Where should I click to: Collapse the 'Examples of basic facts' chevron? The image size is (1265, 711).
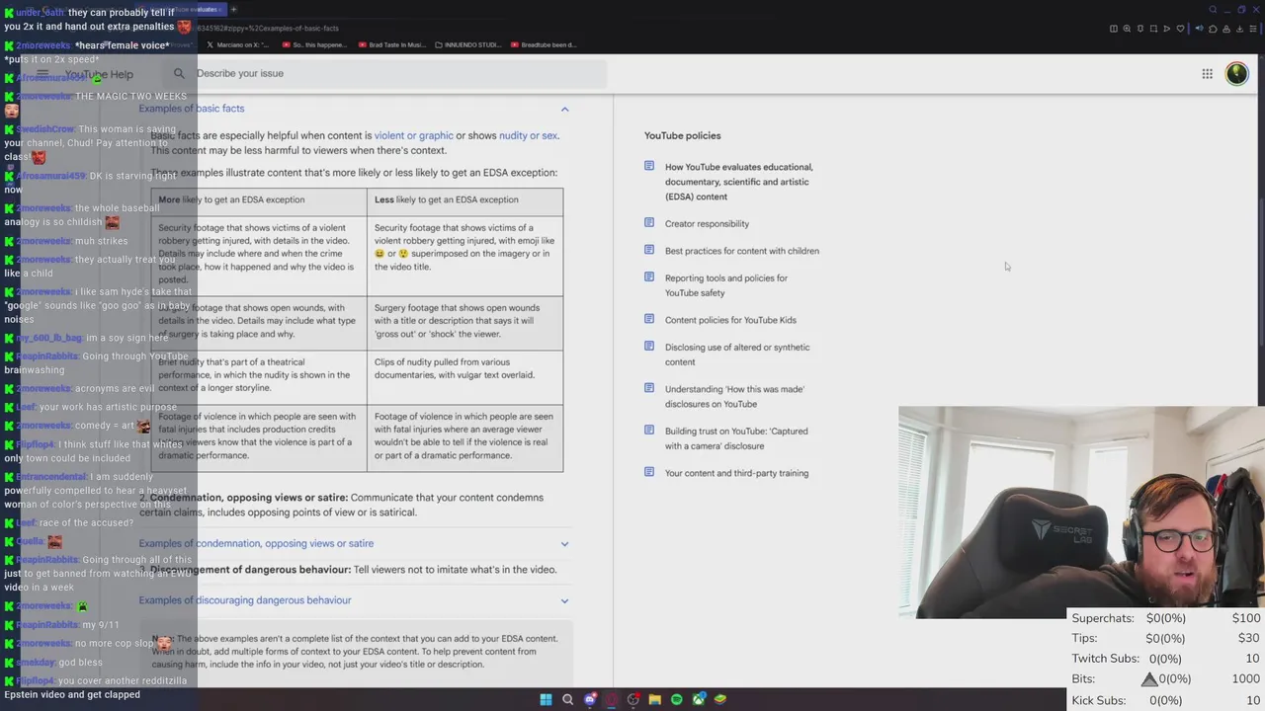coord(564,110)
